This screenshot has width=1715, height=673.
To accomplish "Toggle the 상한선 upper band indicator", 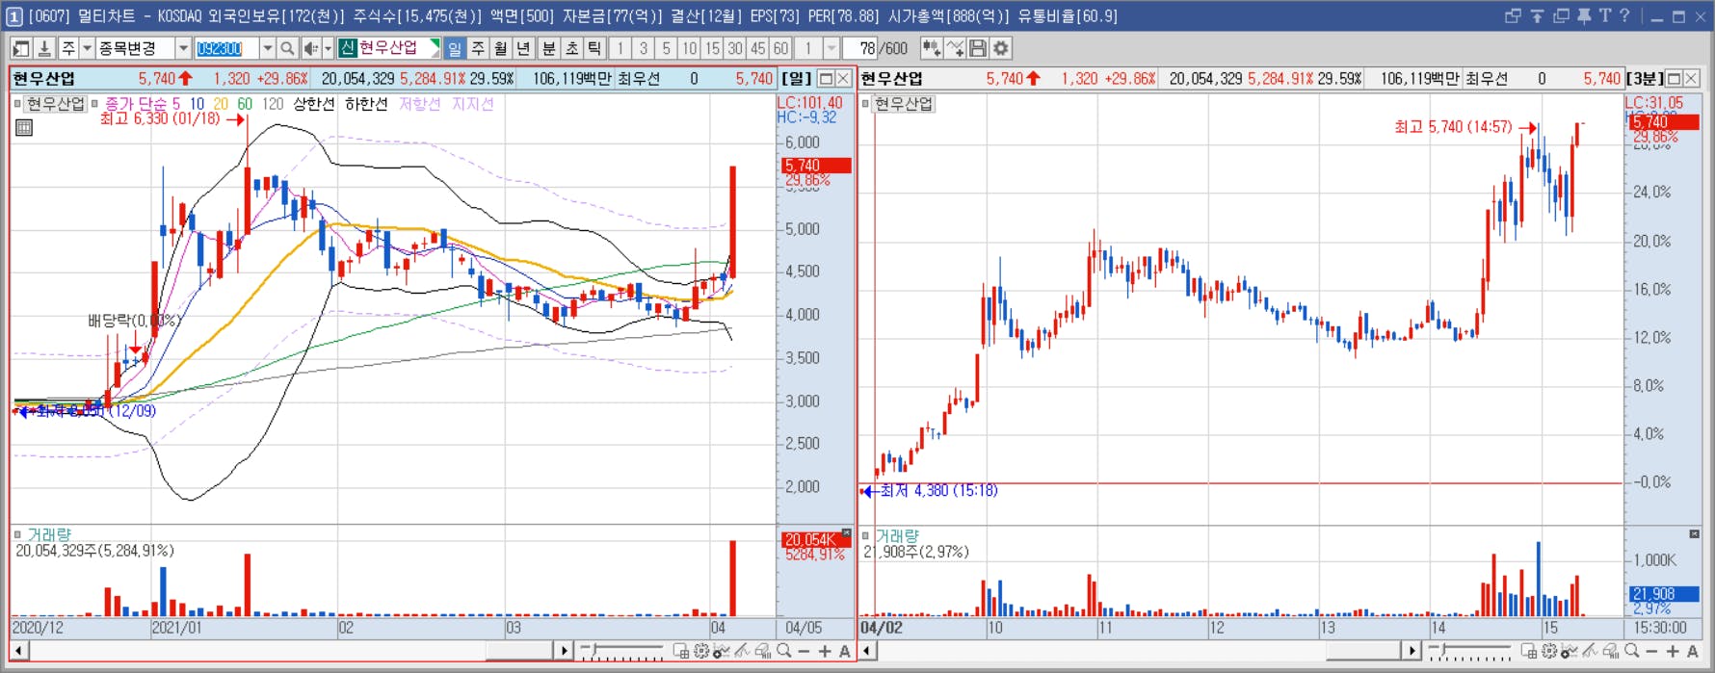I will click(x=313, y=104).
